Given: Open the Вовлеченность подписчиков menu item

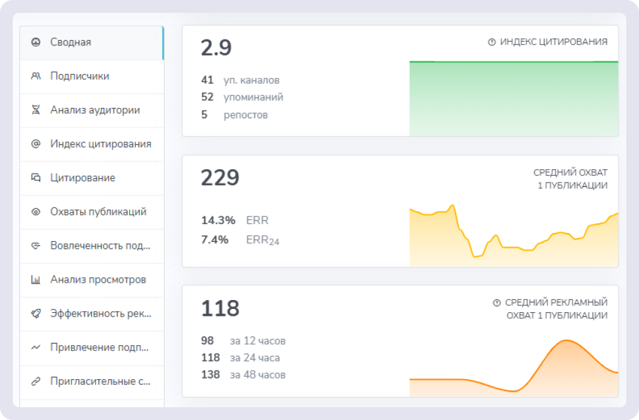Looking at the screenshot, I should [100, 246].
